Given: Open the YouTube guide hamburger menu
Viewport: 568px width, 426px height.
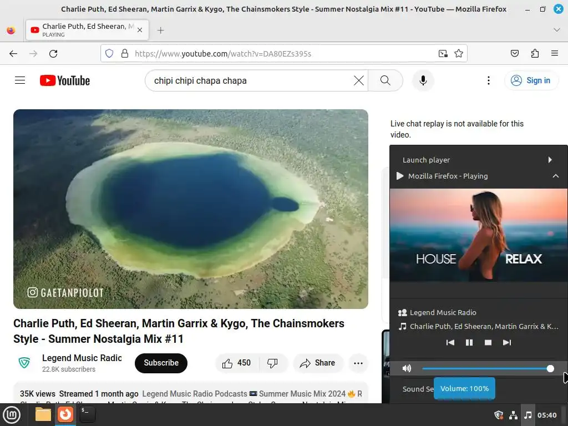Looking at the screenshot, I should tap(20, 80).
